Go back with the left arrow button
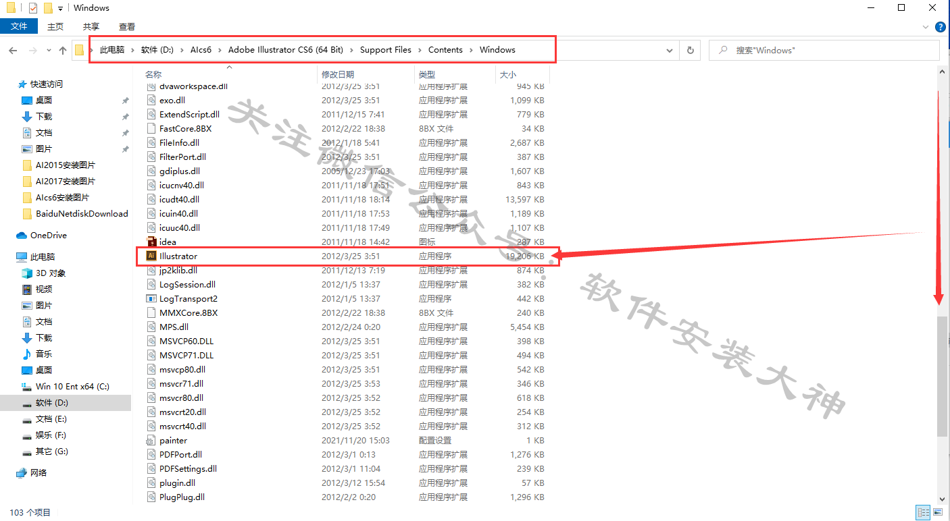This screenshot has width=950, height=521. click(x=13, y=50)
